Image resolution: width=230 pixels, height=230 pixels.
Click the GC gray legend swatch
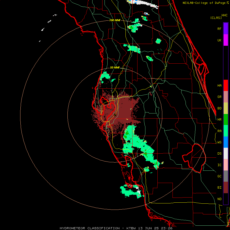click(x=226, y=176)
